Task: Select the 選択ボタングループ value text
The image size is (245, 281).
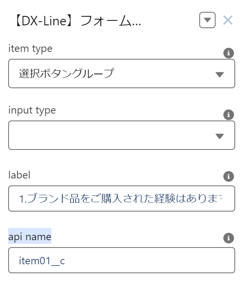Action: pyautogui.click(x=66, y=74)
